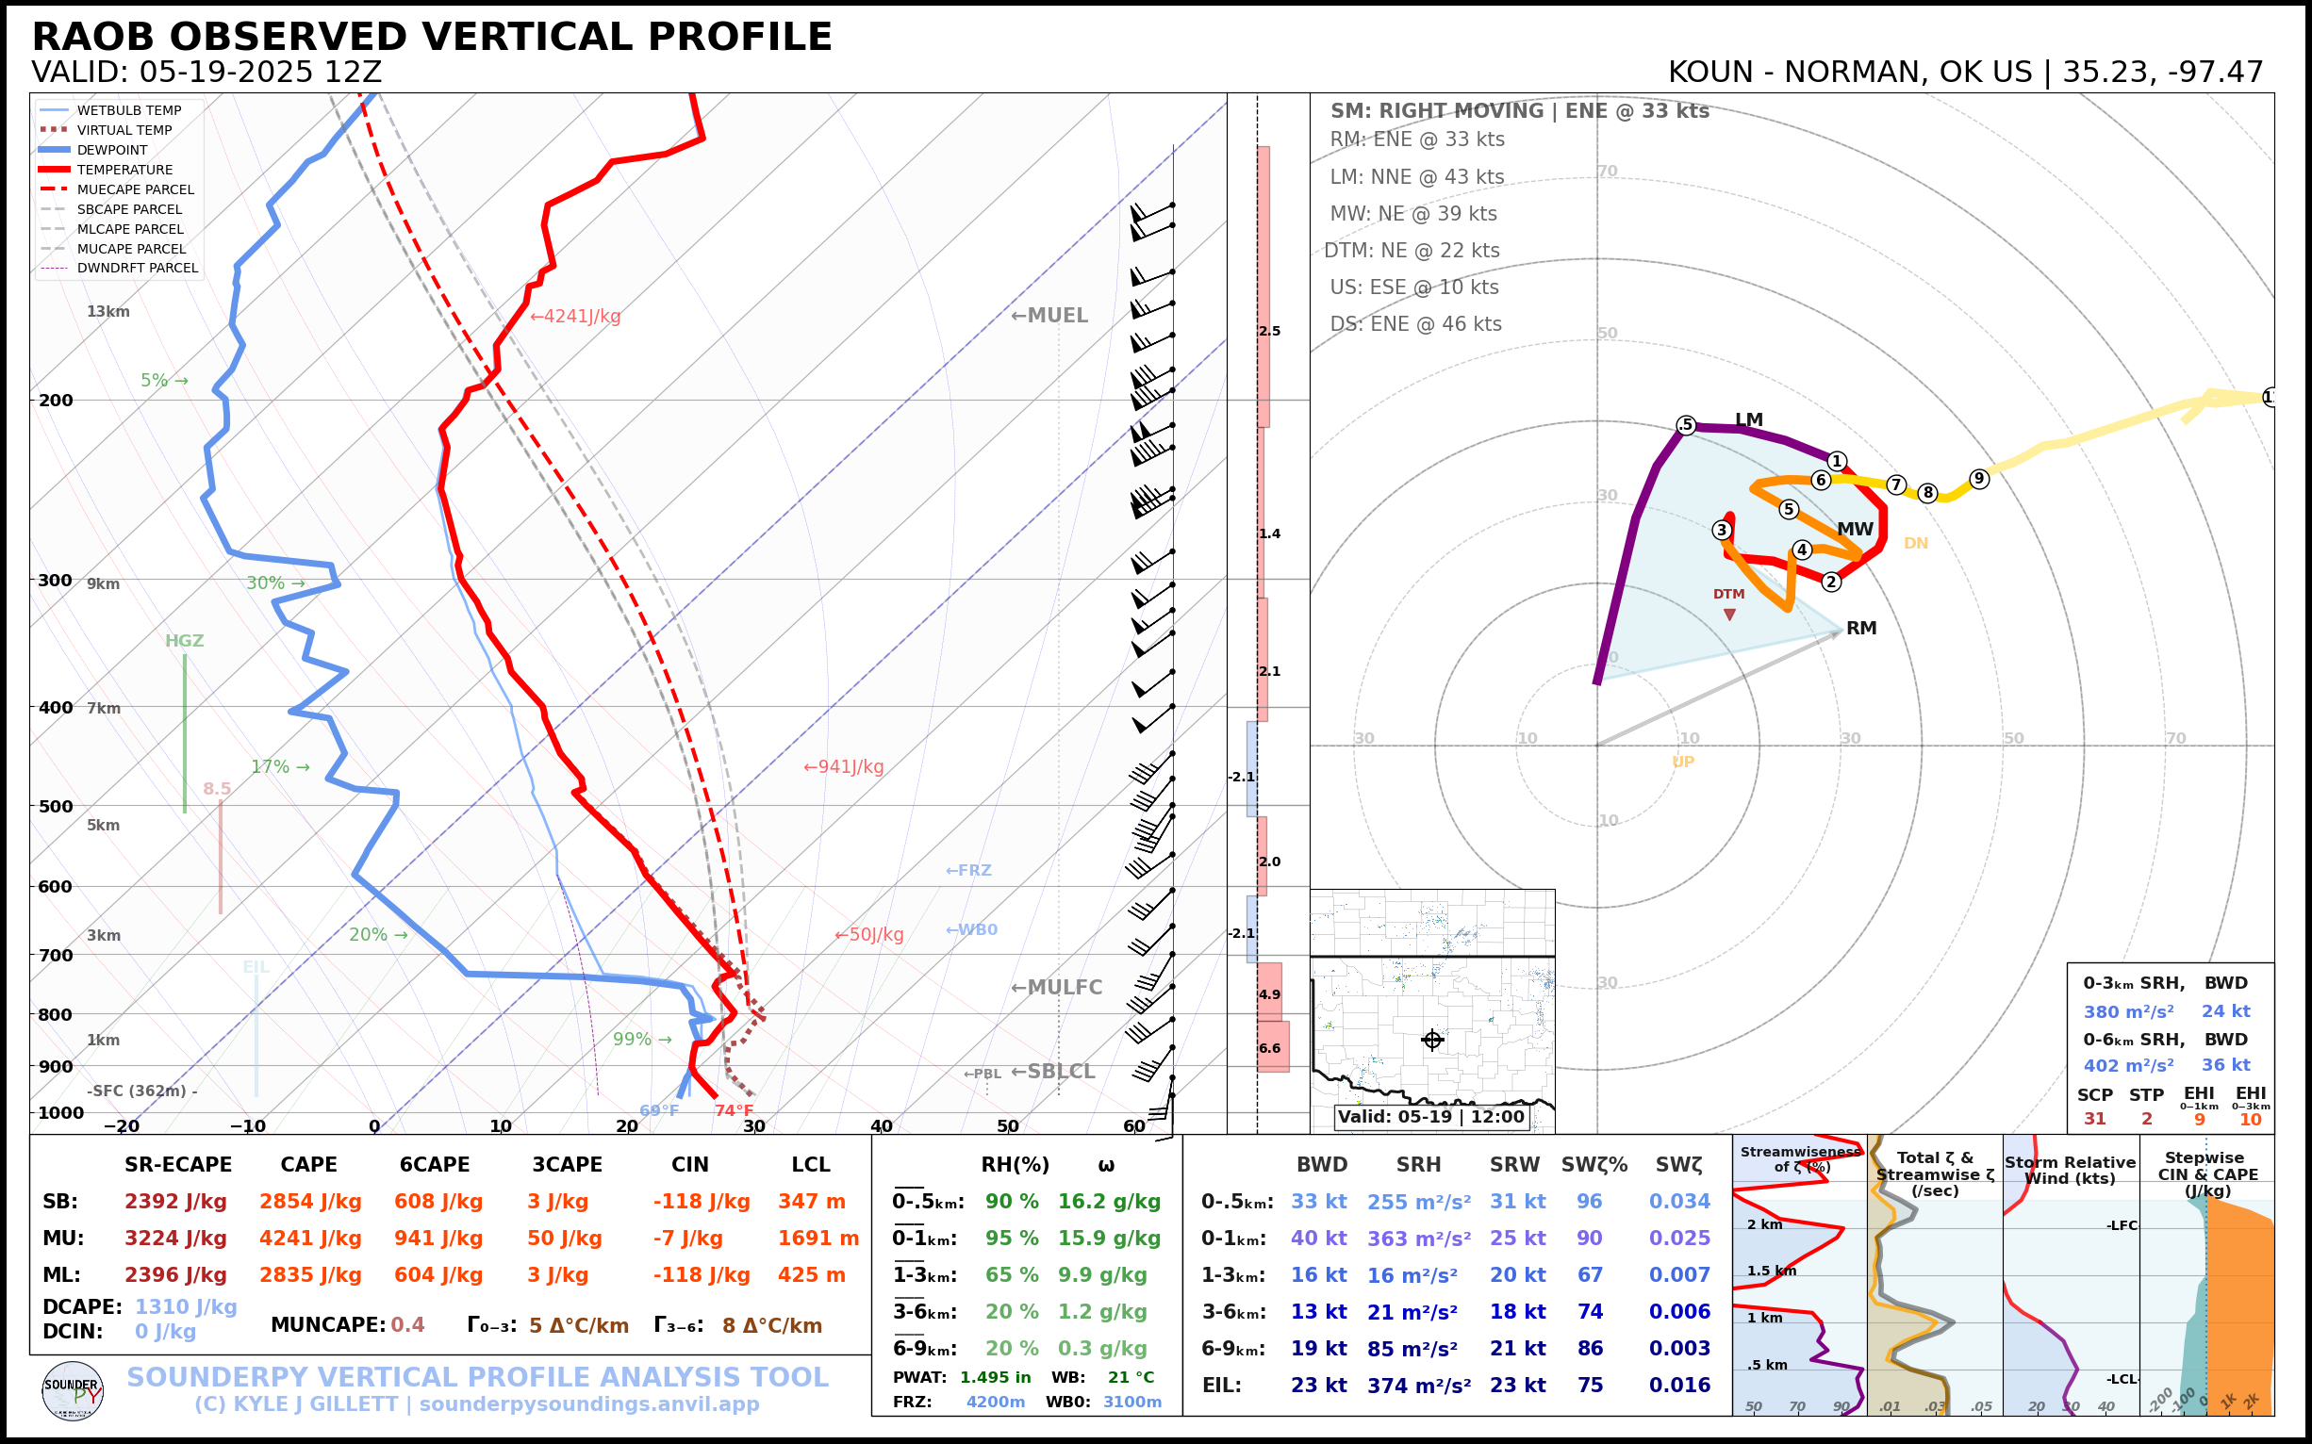Click the station crosshair on Oklahoma map
The width and height of the screenshot is (2312, 1444).
(x=1432, y=1040)
